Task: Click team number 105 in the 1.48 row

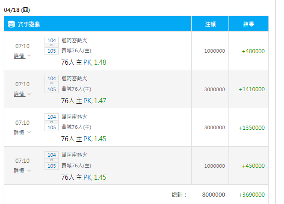Action: click(52, 51)
